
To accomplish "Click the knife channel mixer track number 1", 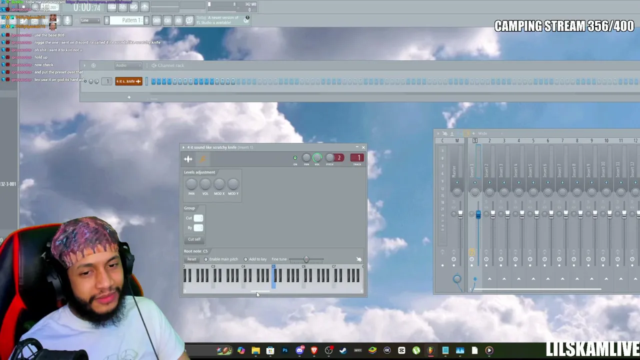I will [x=107, y=81].
